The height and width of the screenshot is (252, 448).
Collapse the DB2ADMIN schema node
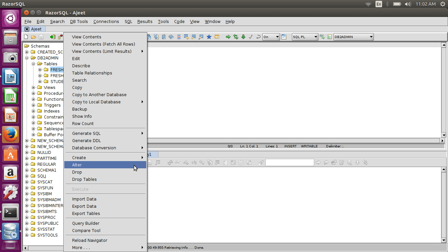(27, 58)
